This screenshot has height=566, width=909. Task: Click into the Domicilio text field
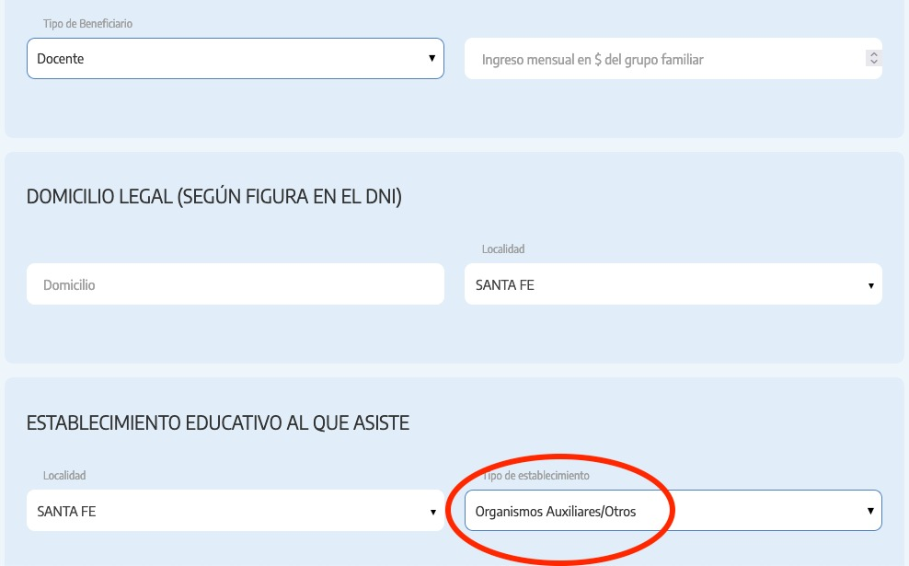click(x=235, y=285)
